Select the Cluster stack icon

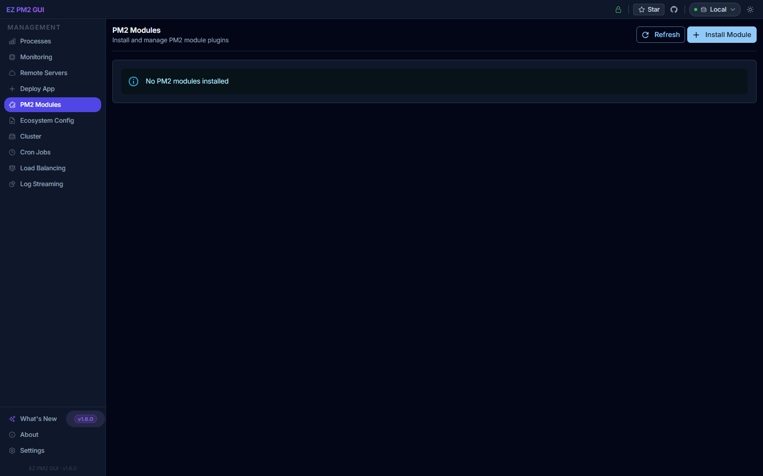12,136
